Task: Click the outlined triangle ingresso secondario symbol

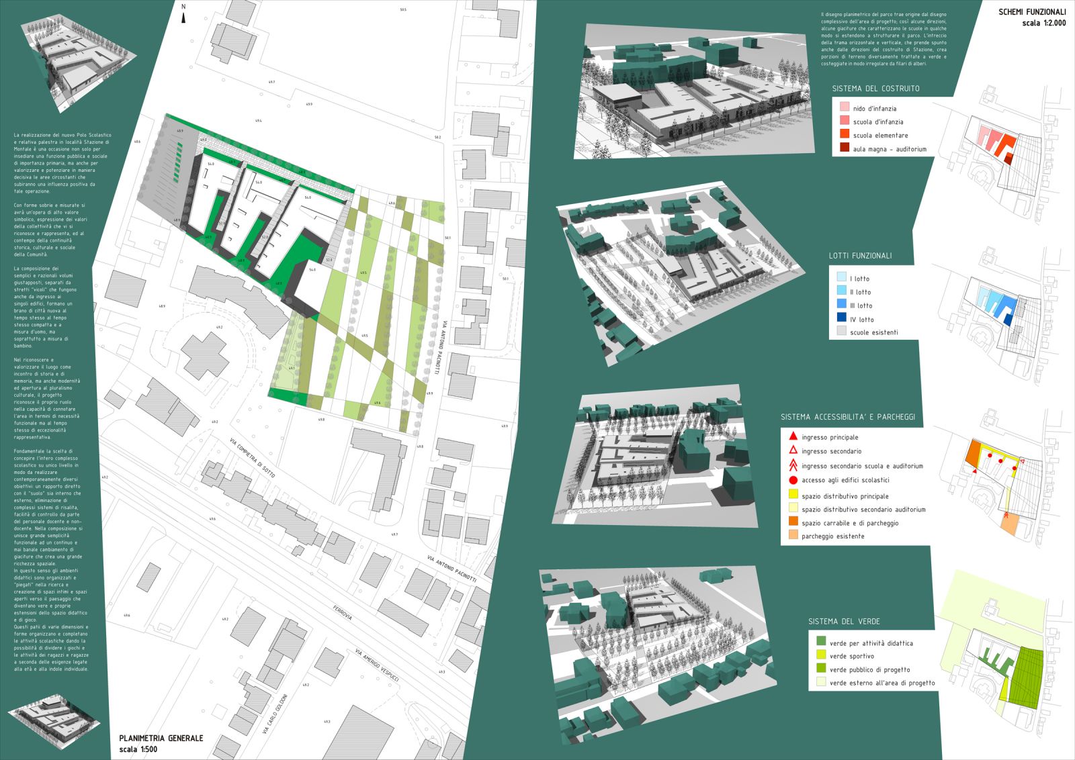Action: point(793,450)
